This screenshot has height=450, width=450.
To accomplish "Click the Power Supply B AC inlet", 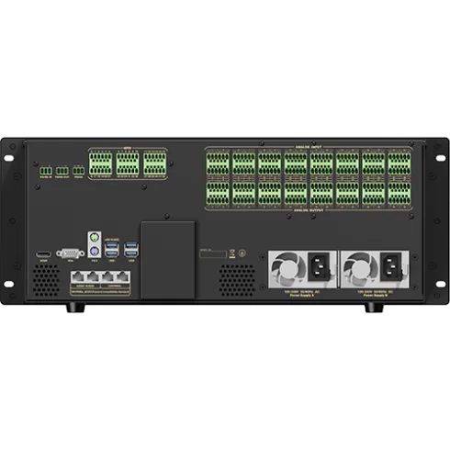I will (x=391, y=266).
